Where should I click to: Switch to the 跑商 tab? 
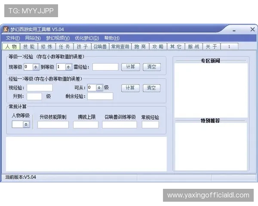pos(140,47)
